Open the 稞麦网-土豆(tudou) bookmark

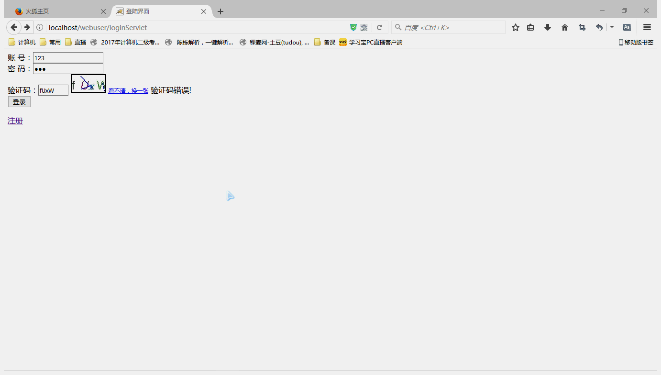point(274,42)
